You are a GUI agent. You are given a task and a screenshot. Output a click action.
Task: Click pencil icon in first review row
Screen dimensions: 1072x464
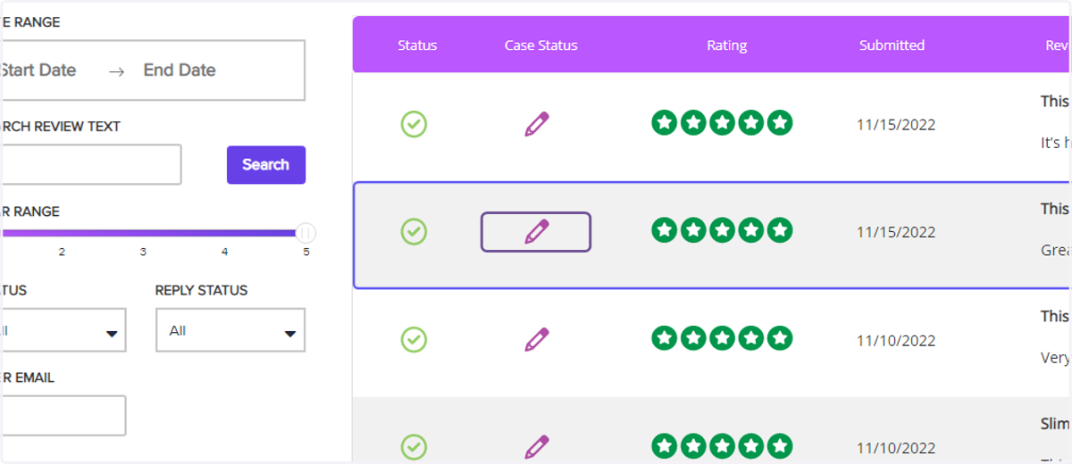coord(537,124)
